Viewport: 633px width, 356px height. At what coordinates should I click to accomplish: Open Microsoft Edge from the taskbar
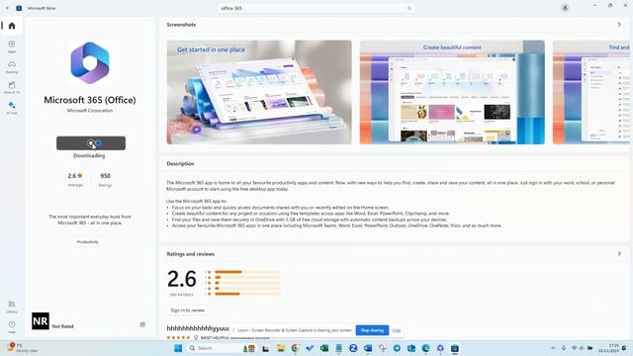426,348
